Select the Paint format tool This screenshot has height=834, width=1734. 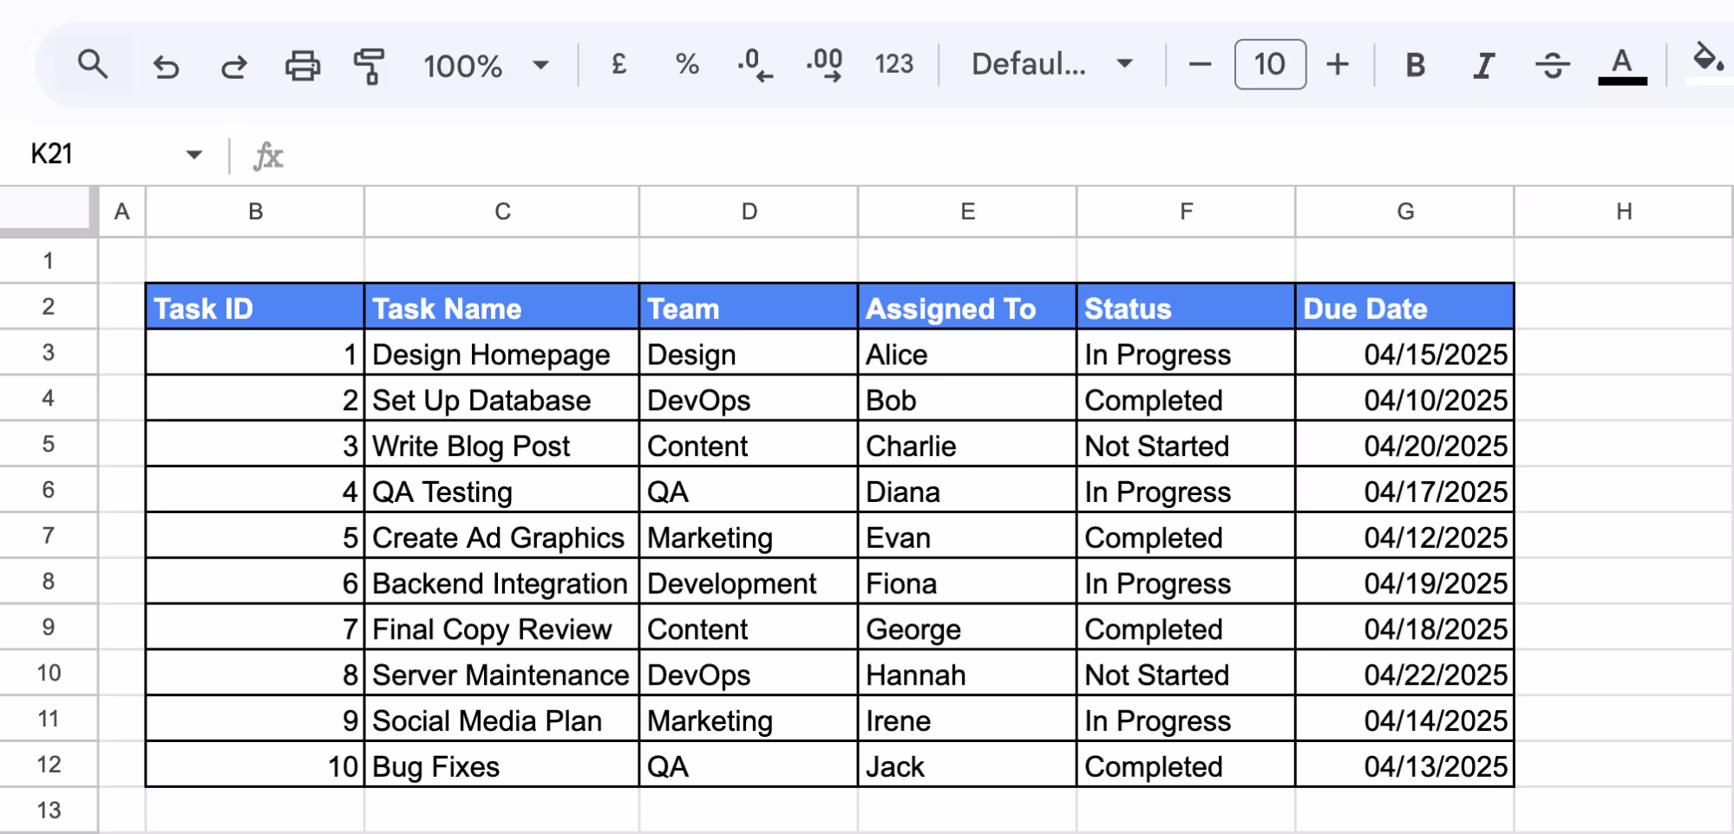[x=368, y=64]
